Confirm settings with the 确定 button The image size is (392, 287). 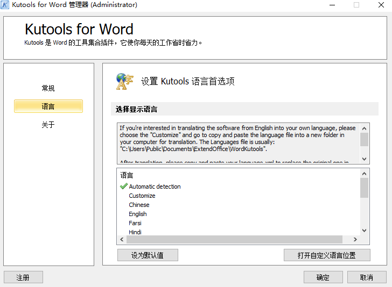coord(323,277)
